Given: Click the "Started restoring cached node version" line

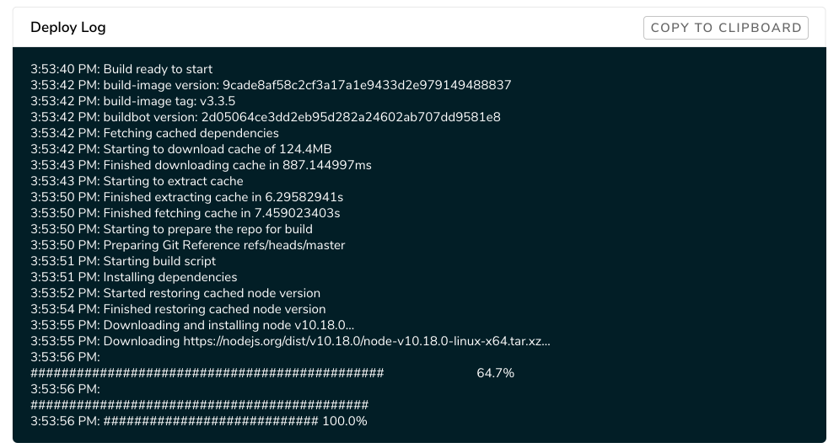Looking at the screenshot, I should point(175,293).
